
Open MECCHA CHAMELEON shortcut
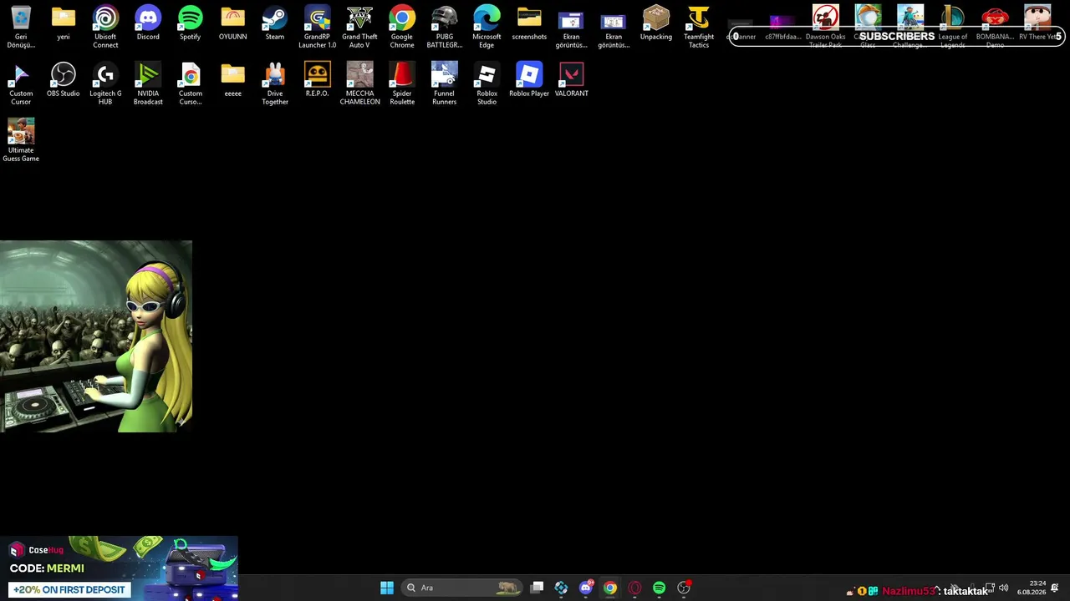click(359, 83)
